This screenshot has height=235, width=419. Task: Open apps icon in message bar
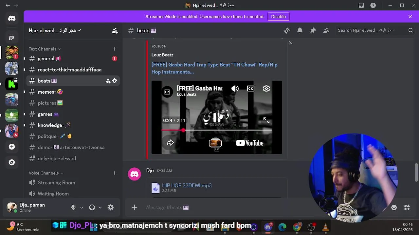pos(407,208)
